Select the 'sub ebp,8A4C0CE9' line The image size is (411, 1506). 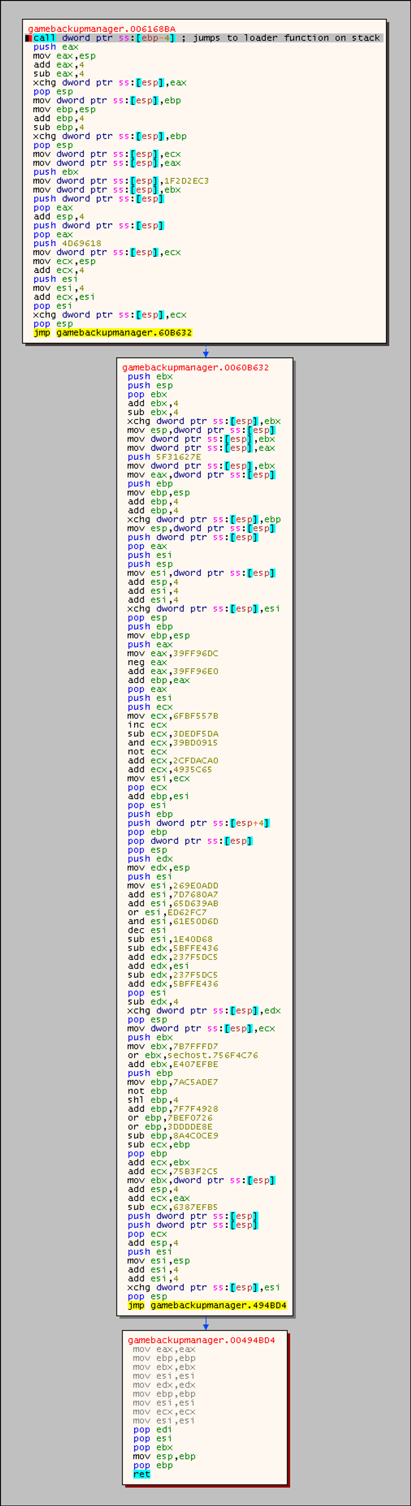click(x=172, y=1135)
